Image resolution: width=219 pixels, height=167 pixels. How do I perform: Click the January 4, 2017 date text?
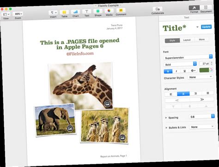click(x=115, y=28)
